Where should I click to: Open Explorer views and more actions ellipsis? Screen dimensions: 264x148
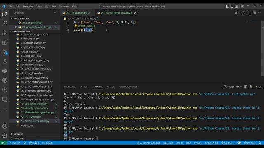(x=56, y=13)
